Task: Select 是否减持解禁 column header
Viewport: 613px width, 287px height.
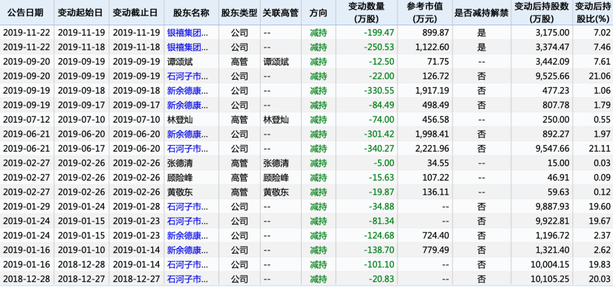Action: pos(481,13)
